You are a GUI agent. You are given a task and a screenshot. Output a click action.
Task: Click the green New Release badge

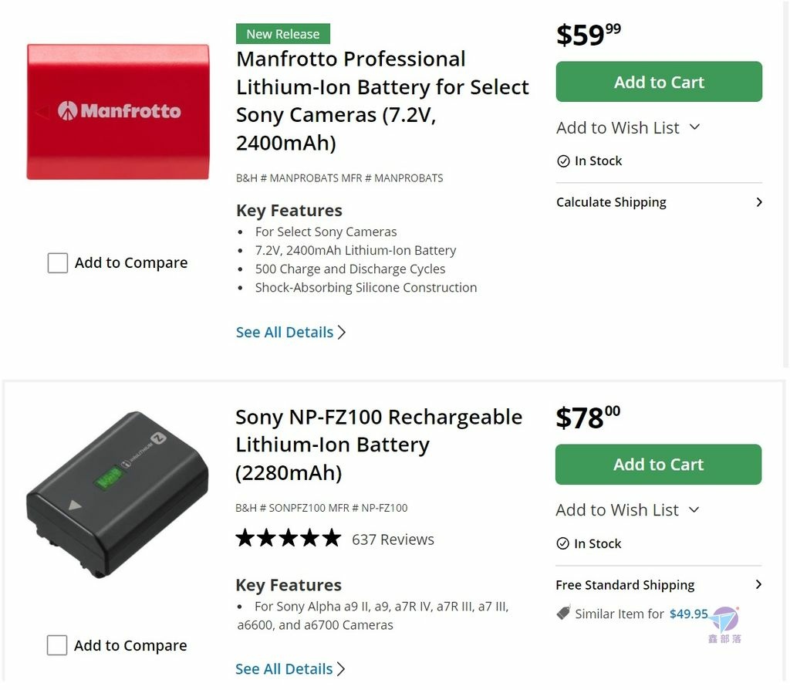pyautogui.click(x=282, y=34)
